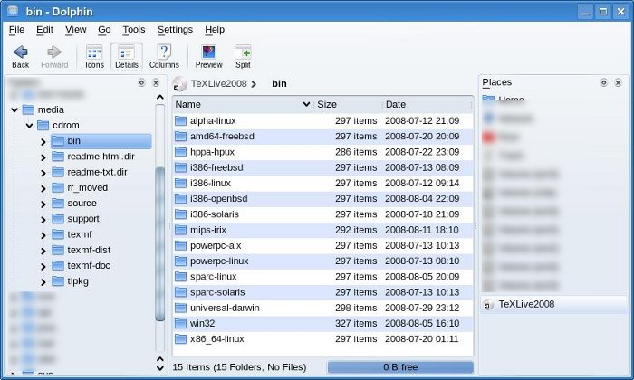Close the folders tree panel
Screen dimensions: 634x380
[x=156, y=82]
